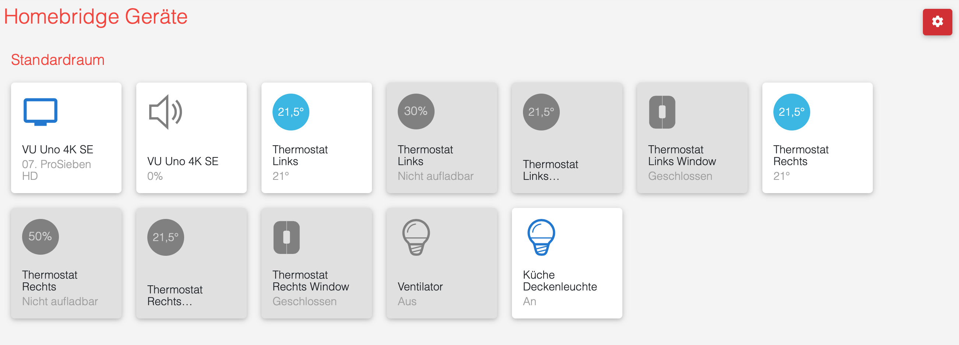Click Thermostat Rechts Window contact sensor icon

[286, 237]
